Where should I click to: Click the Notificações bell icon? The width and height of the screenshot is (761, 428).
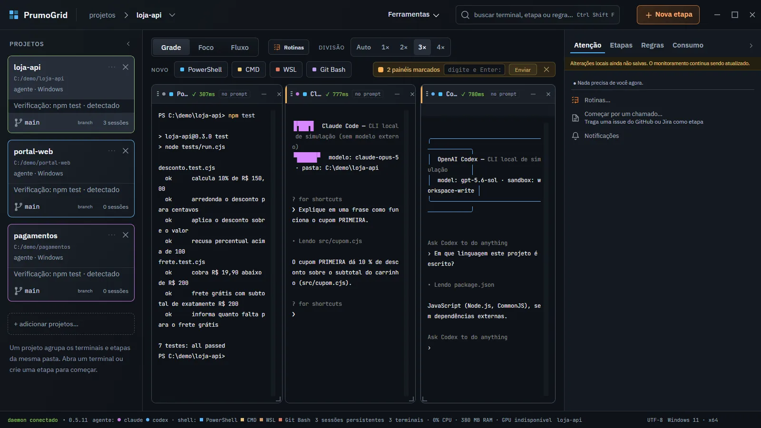576,136
